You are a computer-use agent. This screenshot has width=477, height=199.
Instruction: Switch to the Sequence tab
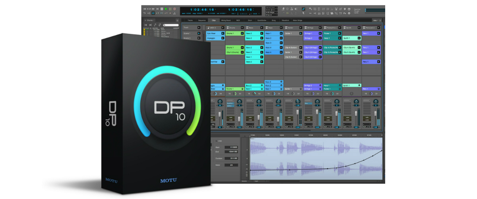click(x=202, y=20)
